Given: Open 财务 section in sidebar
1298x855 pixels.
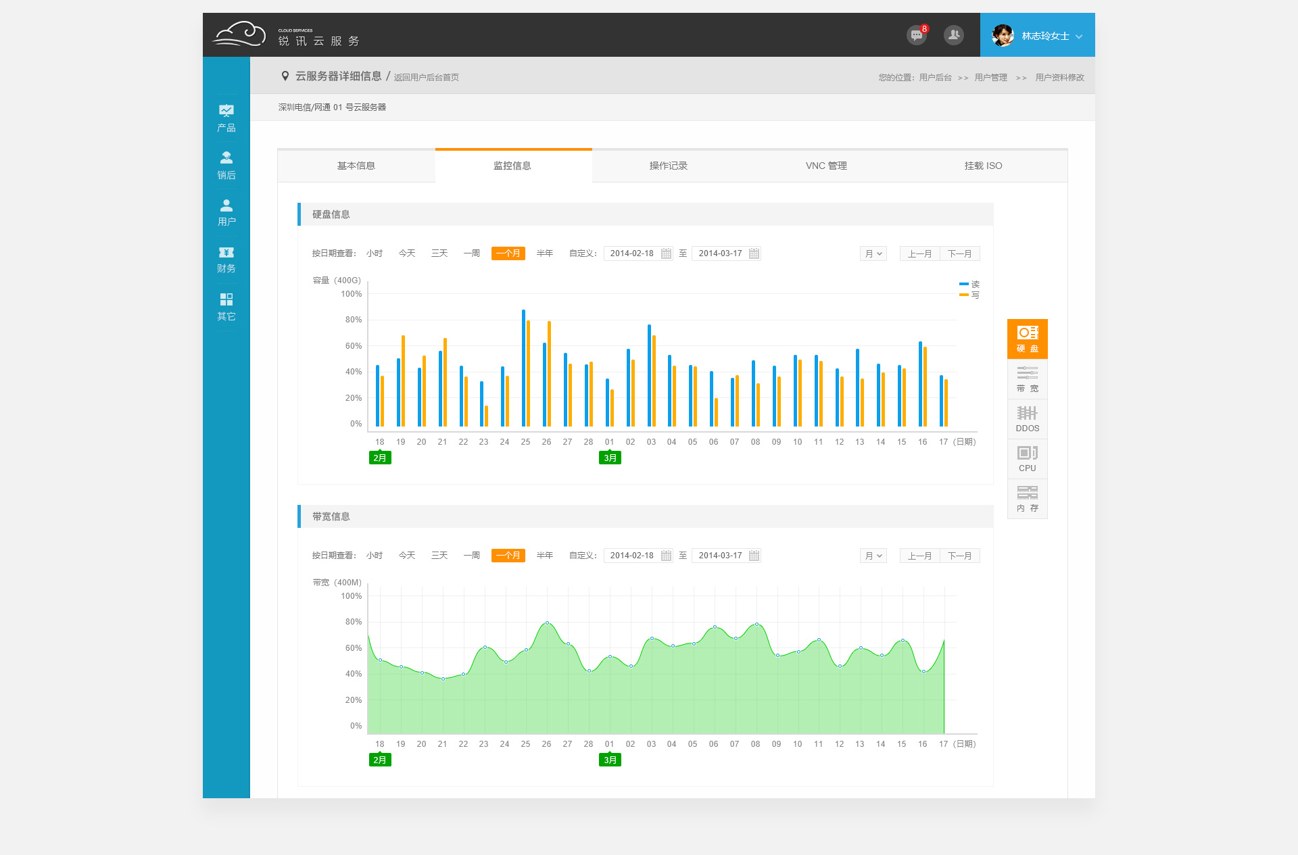Looking at the screenshot, I should click(x=226, y=260).
